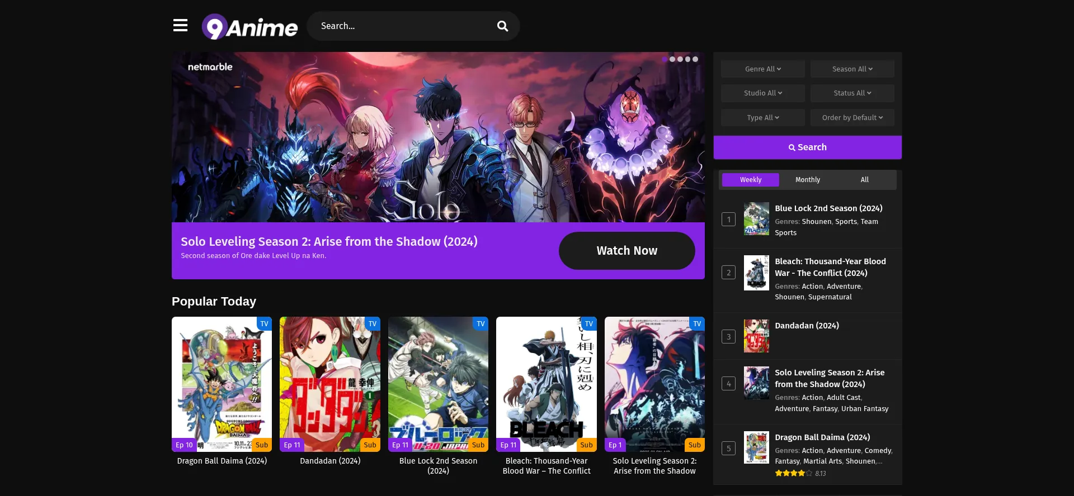
Task: Select the first carousel dot
Action: (x=665, y=59)
